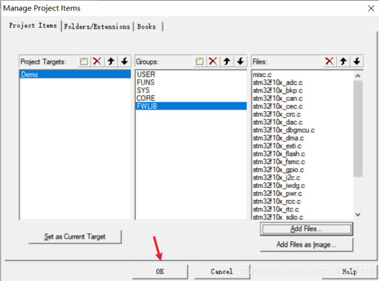Viewport: 379px width, 281px height.
Task: Create a new project target
Action: tap(84, 61)
